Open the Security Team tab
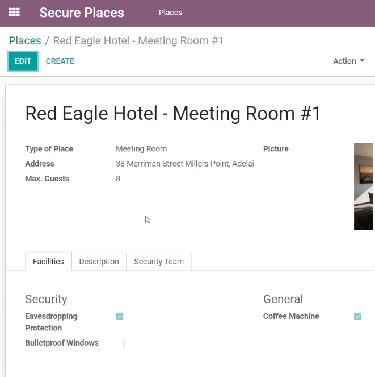The image size is (375, 377). (x=159, y=262)
